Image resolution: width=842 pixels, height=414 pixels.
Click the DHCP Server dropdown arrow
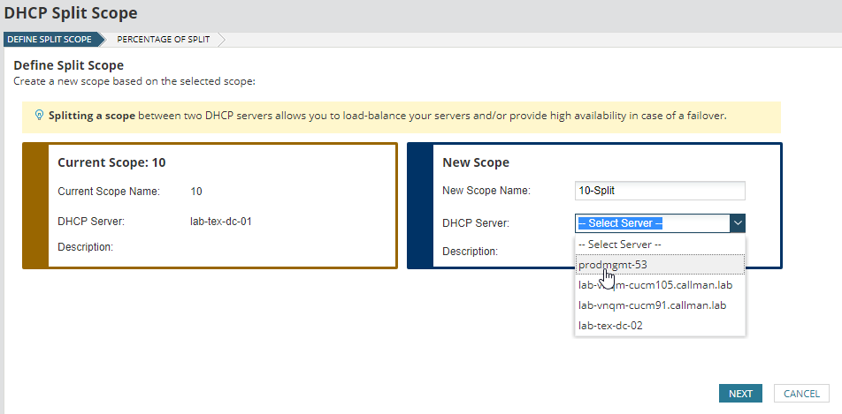click(x=739, y=223)
